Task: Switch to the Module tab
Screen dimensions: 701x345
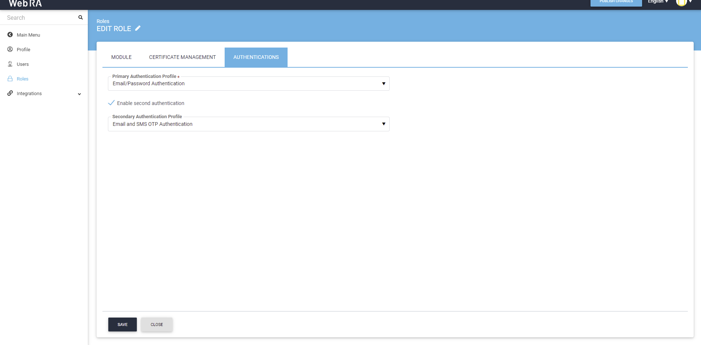Action: pyautogui.click(x=121, y=57)
